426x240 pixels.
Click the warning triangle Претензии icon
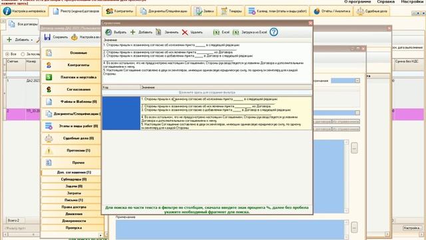tap(49, 151)
